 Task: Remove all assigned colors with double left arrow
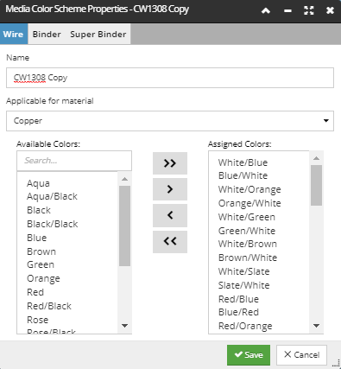(x=170, y=242)
